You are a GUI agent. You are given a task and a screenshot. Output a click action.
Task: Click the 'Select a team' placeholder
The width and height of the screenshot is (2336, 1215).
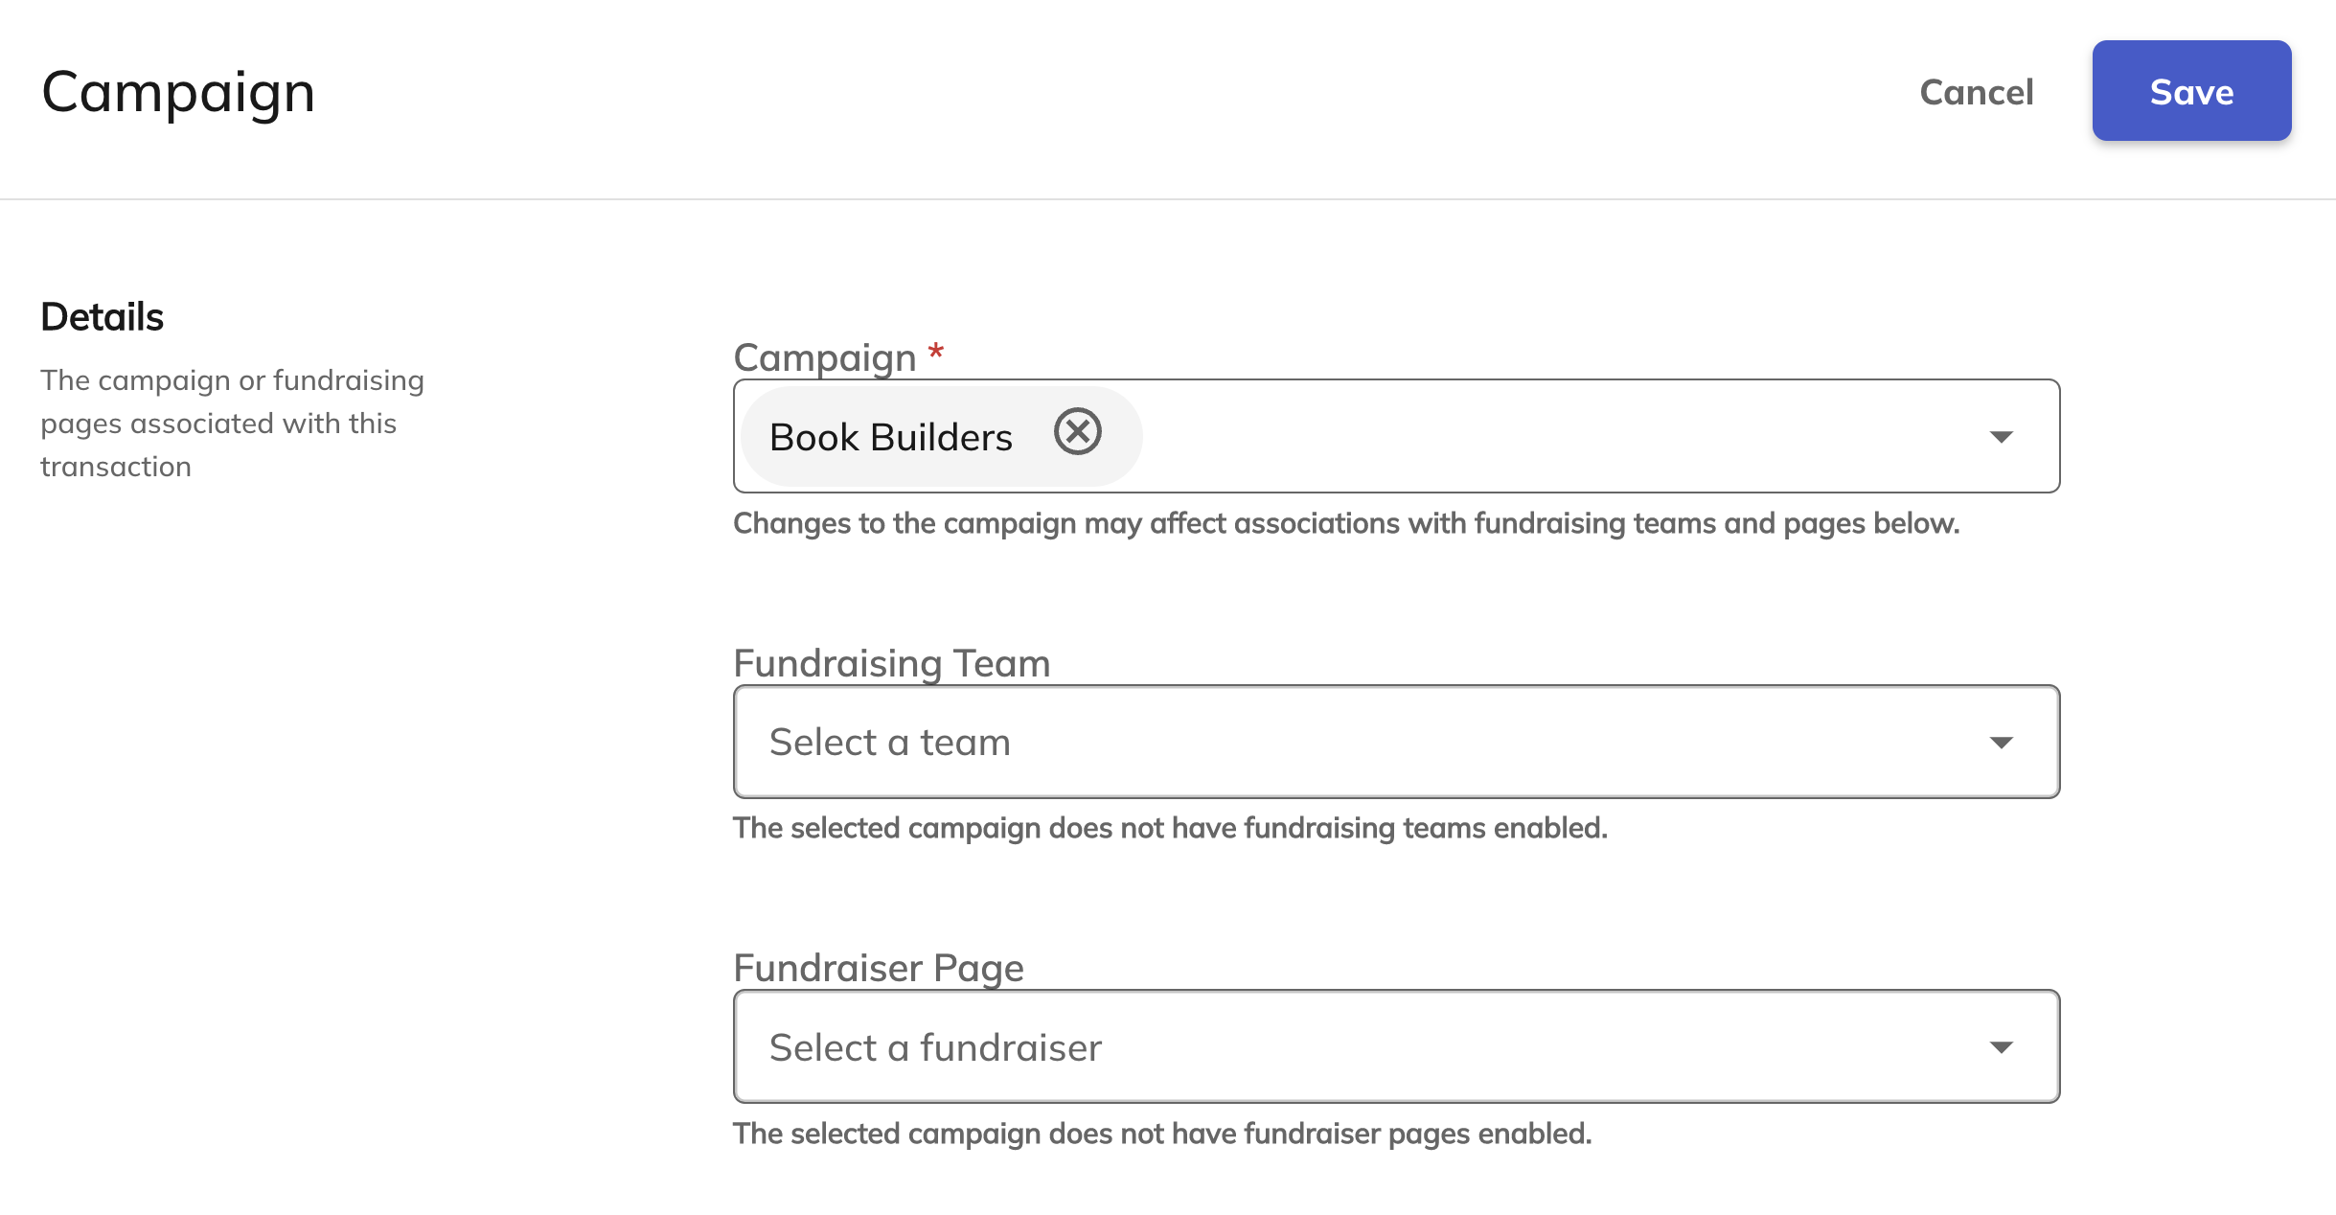pyautogui.click(x=890, y=743)
